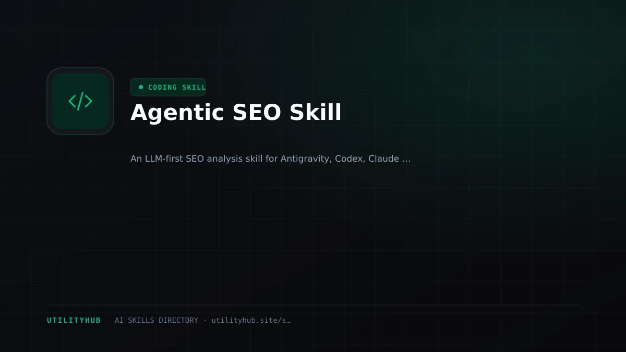Screen dimensions: 626x352
Task: Open the utilityhub.site URL in footer
Action: (251, 320)
